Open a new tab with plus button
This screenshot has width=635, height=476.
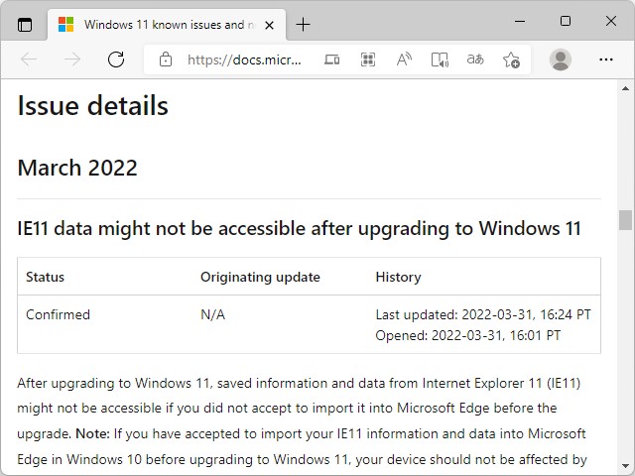click(303, 25)
